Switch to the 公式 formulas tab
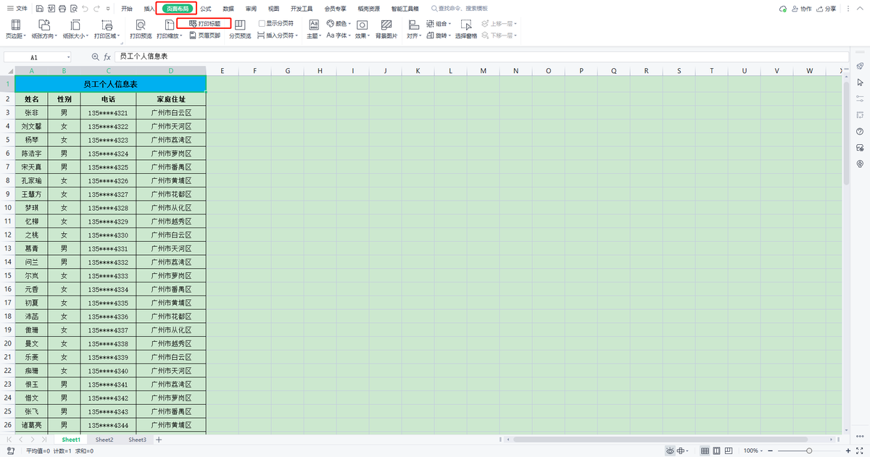This screenshot has width=870, height=457. [x=205, y=9]
